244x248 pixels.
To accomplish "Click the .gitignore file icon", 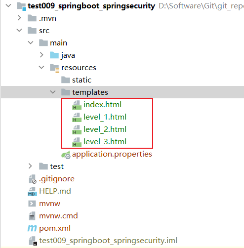I will (x=33, y=179).
